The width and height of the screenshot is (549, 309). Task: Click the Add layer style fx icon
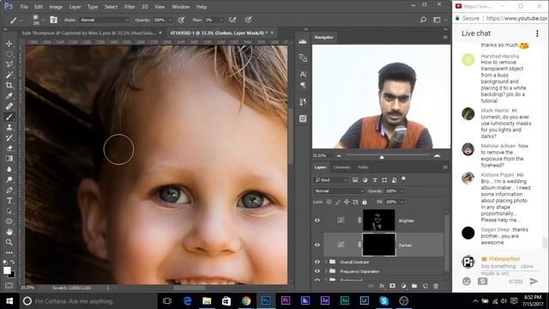click(381, 286)
